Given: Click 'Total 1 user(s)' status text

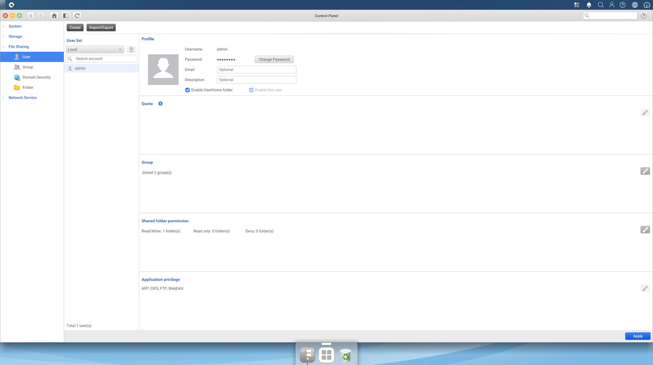Looking at the screenshot, I should tap(79, 326).
